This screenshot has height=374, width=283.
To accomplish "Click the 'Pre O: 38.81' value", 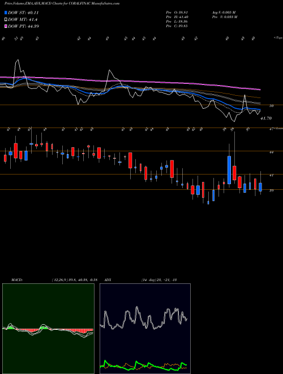I will pyautogui.click(x=177, y=12).
